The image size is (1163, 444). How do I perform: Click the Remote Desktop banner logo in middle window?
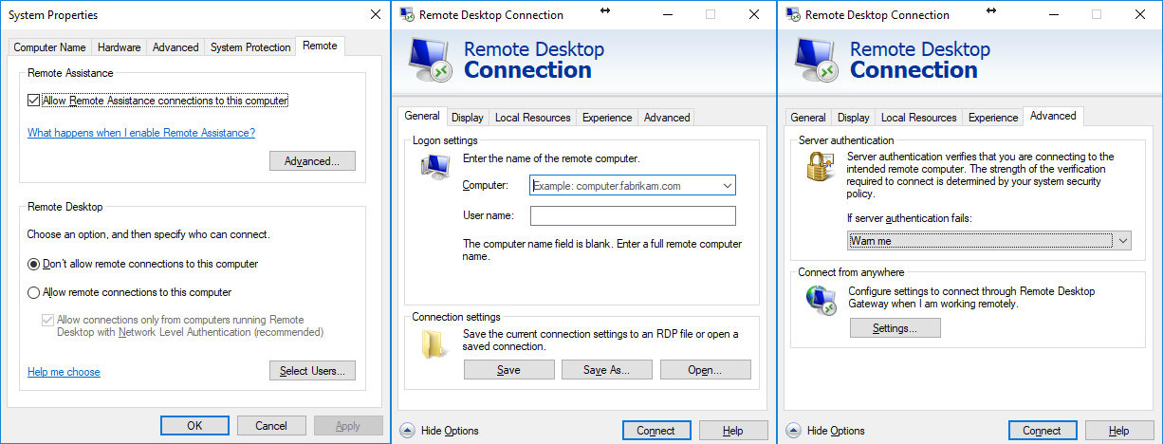point(432,60)
